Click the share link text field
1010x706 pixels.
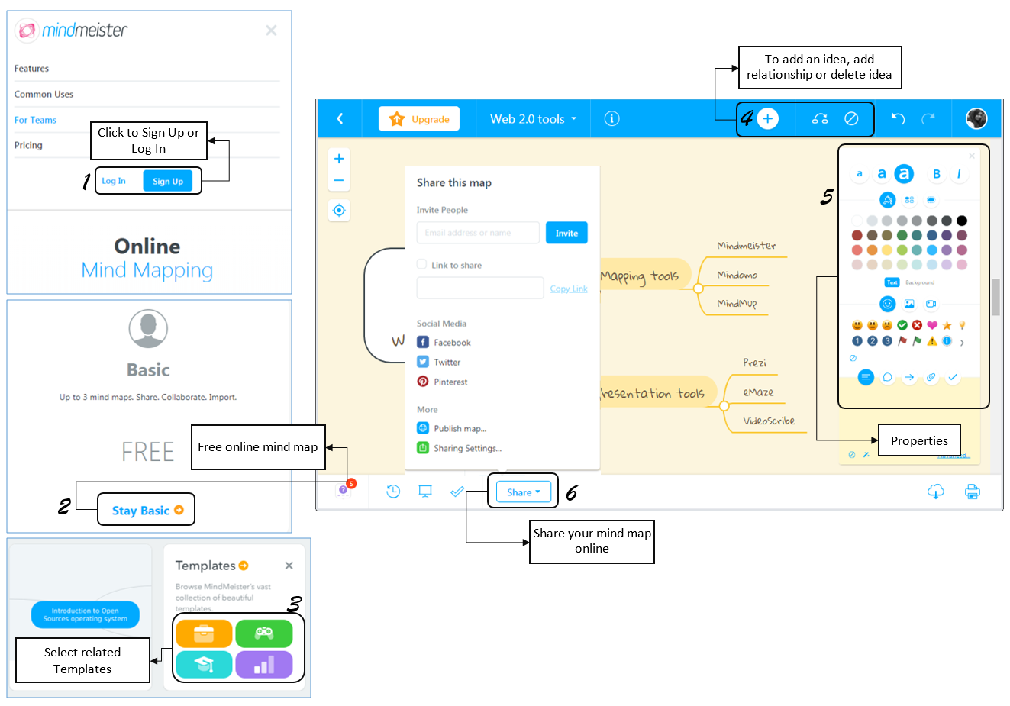click(x=480, y=288)
